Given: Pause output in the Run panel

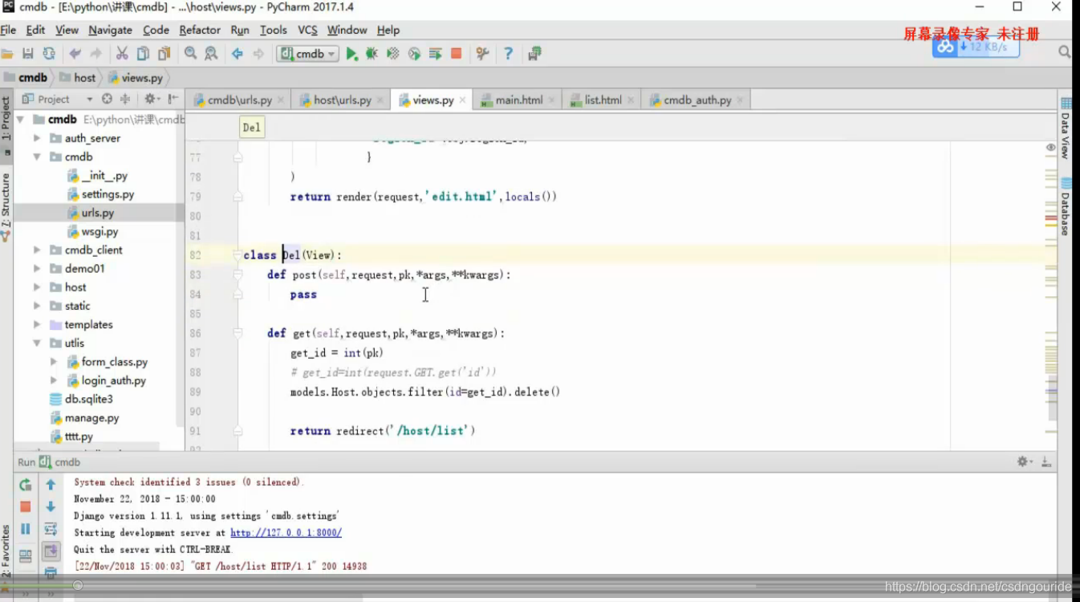Looking at the screenshot, I should click(x=26, y=529).
